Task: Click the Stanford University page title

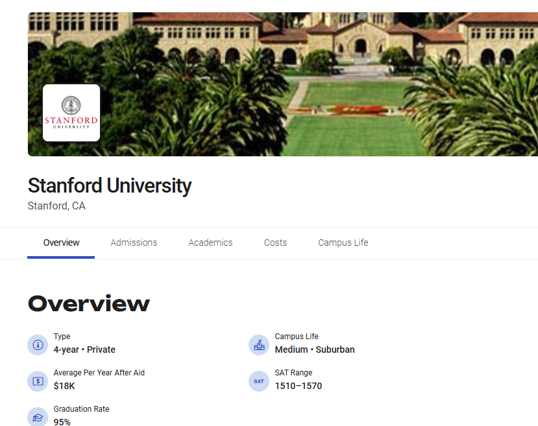Action: 109,186
